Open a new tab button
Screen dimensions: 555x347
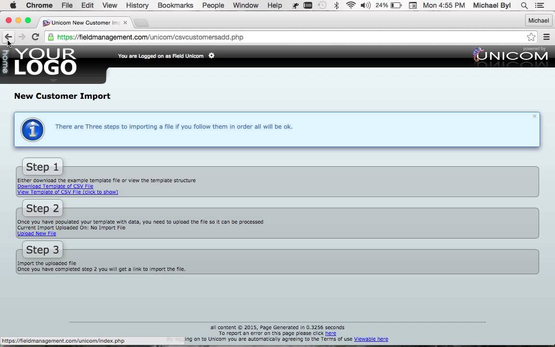coord(141,23)
